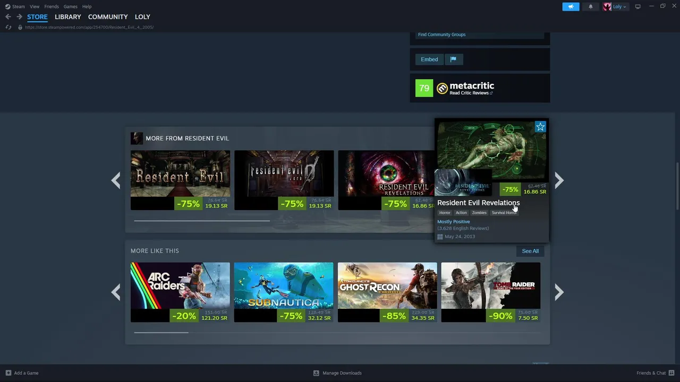This screenshot has width=680, height=382.
Task: Click the announcements megaphone button
Action: tap(571, 6)
